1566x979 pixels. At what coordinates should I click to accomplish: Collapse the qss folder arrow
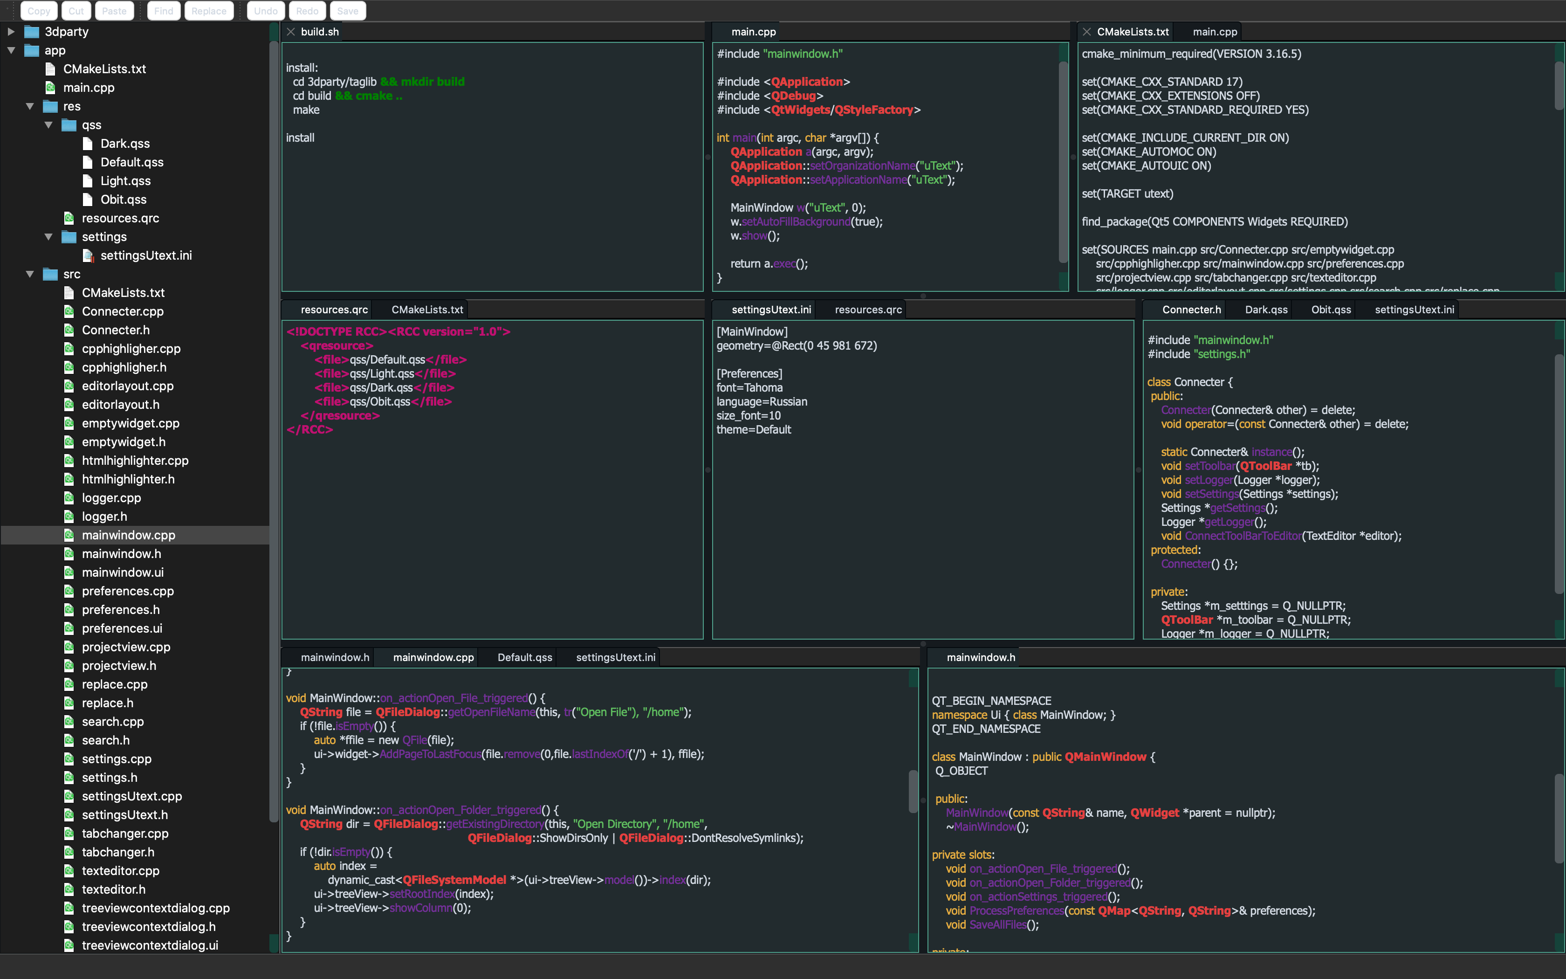tap(48, 125)
